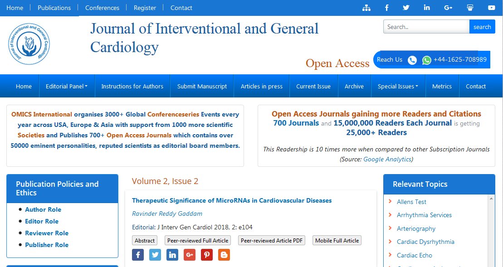
Task: Open the Cardiac Dysrhythmia topic
Action: 425,242
